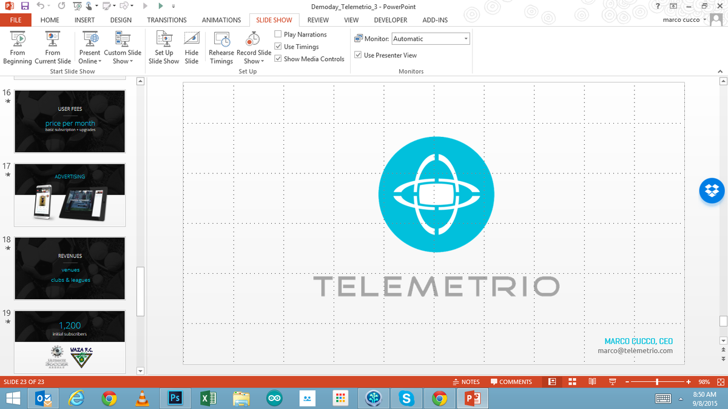The image size is (728, 409).
Task: Save the presentation from quick access toolbar
Action: pos(25,6)
